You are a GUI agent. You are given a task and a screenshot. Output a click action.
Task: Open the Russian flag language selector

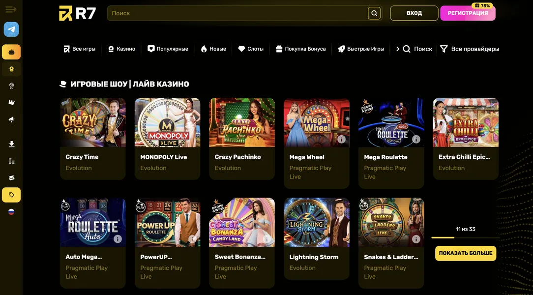click(11, 212)
